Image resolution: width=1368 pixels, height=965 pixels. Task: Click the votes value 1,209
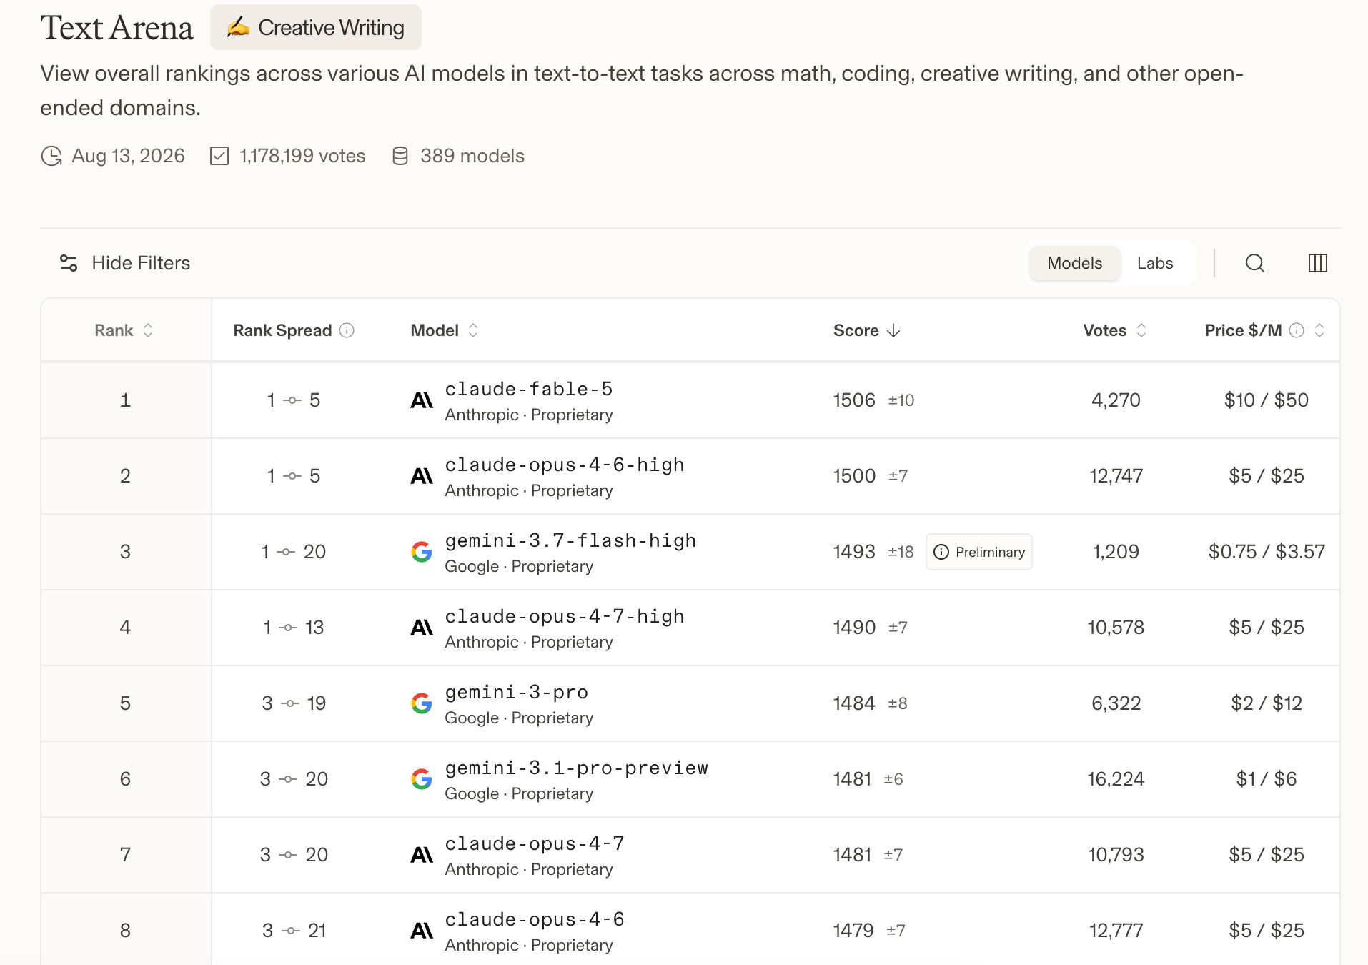(1116, 552)
